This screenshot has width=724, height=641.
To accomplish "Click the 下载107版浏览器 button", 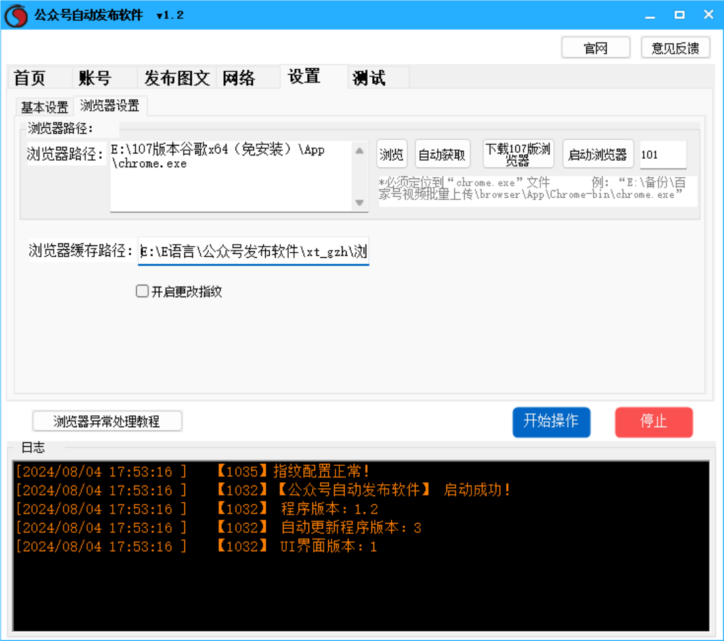I will pos(518,154).
